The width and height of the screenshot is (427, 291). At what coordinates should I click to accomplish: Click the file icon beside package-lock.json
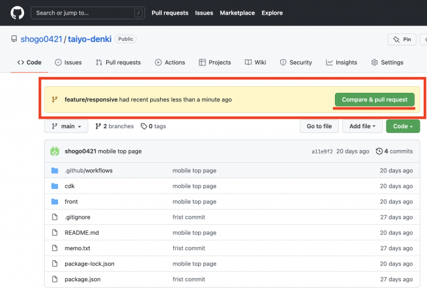pos(55,264)
